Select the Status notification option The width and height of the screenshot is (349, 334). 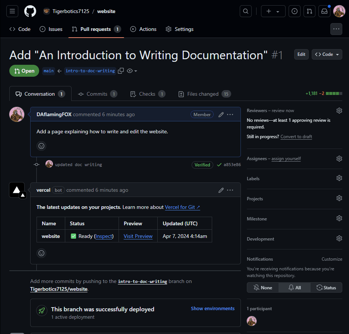coord(326,287)
